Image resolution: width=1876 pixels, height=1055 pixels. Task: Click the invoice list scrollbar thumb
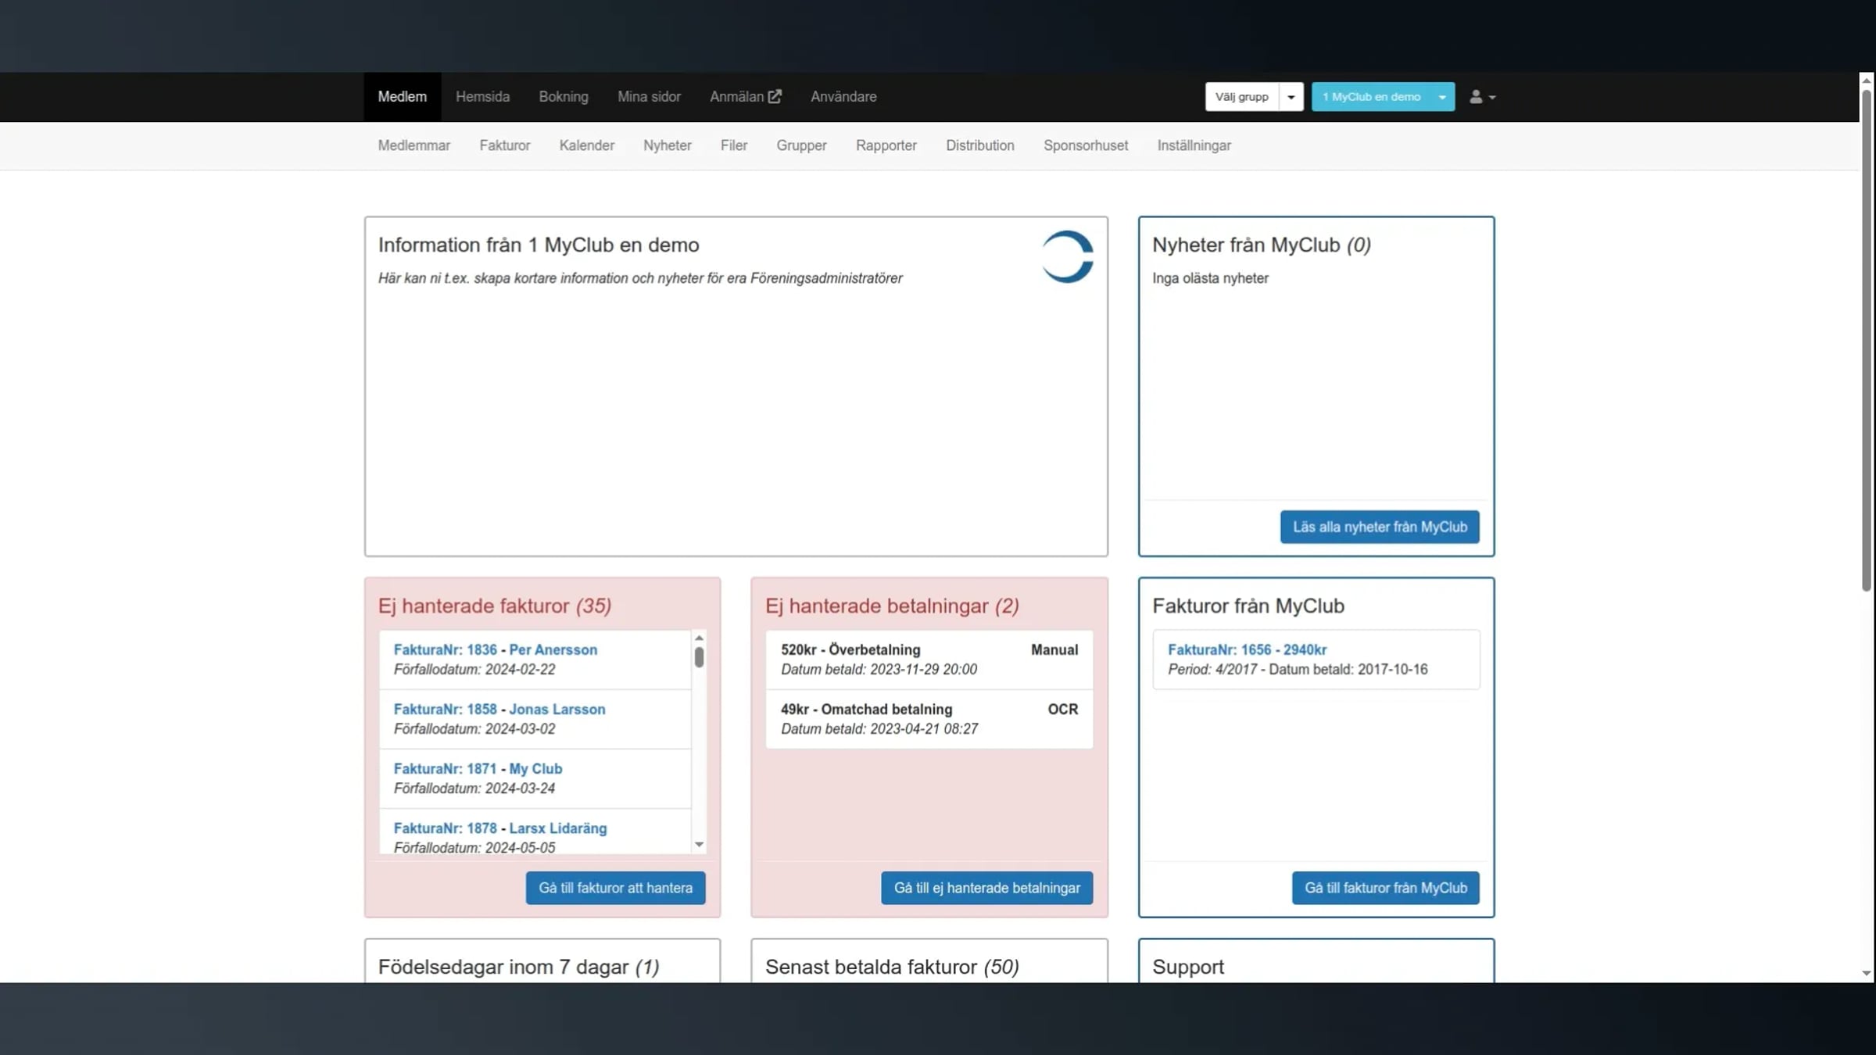point(699,657)
